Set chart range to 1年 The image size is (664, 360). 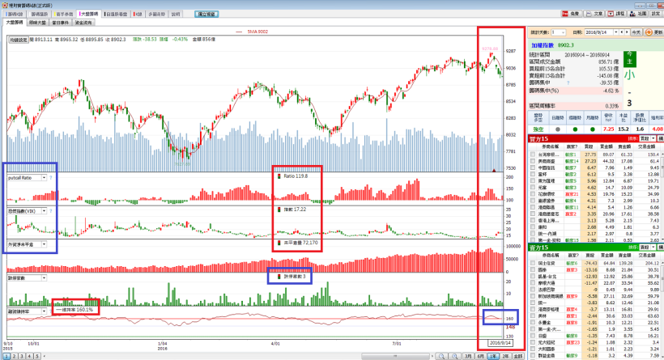(x=493, y=356)
